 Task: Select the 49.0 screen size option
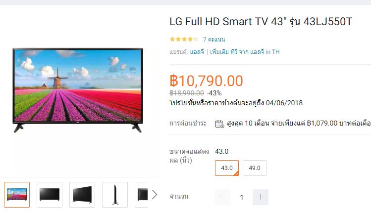click(255, 168)
